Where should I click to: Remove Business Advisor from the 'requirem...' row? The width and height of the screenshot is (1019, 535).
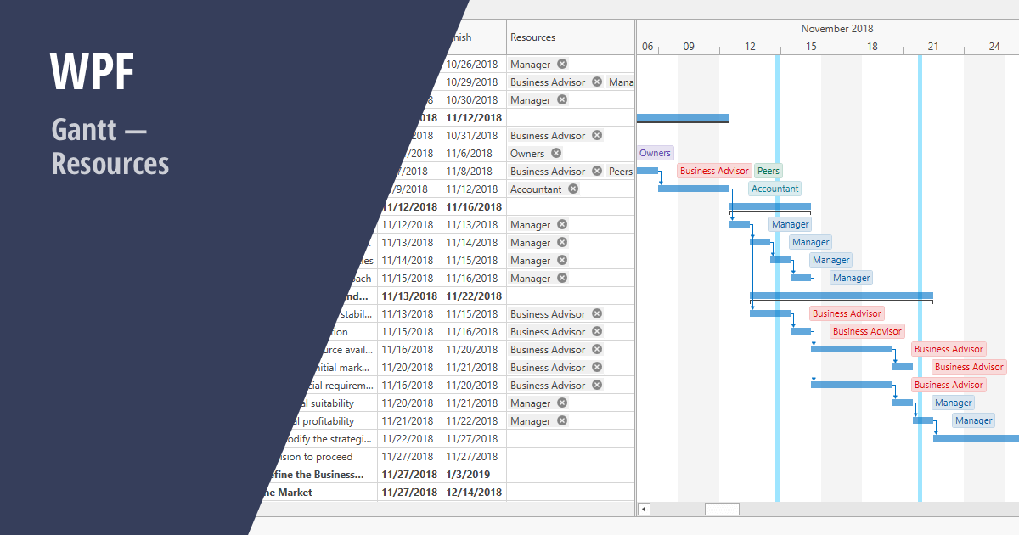pyautogui.click(x=597, y=385)
